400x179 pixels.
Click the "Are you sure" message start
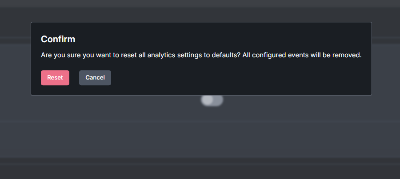[61, 55]
